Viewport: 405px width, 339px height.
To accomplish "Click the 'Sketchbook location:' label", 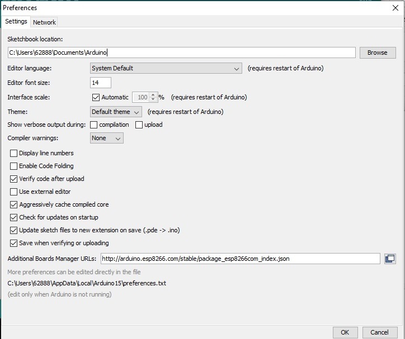I will 35,39.
